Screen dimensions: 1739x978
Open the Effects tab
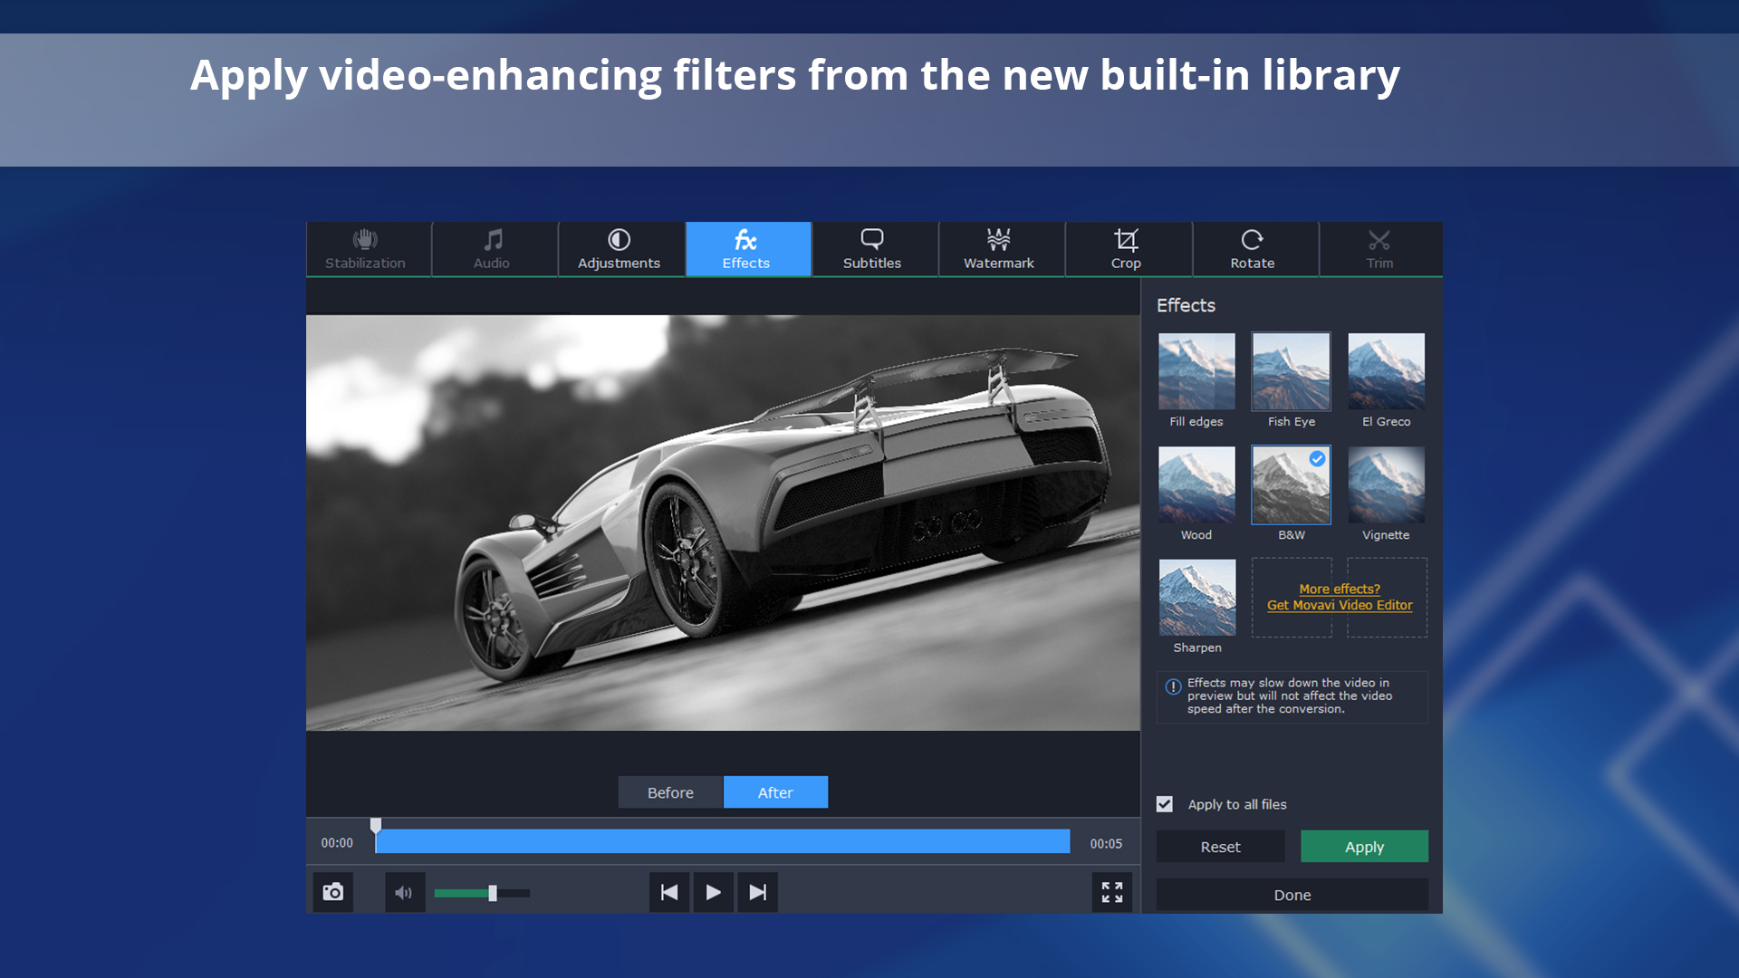747,249
